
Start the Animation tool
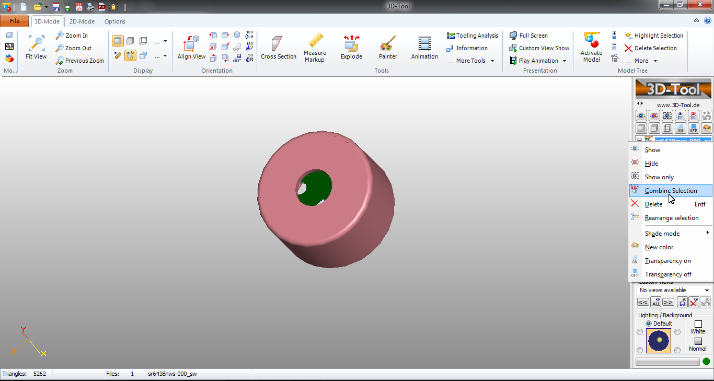click(424, 47)
